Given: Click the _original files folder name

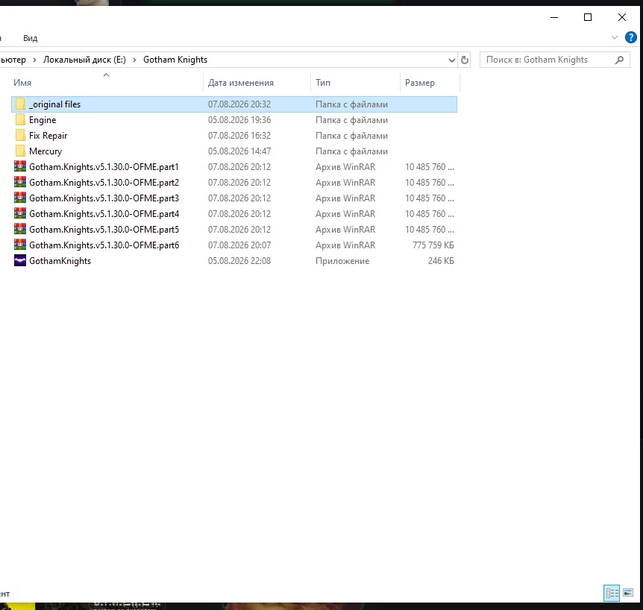Looking at the screenshot, I should click(55, 104).
